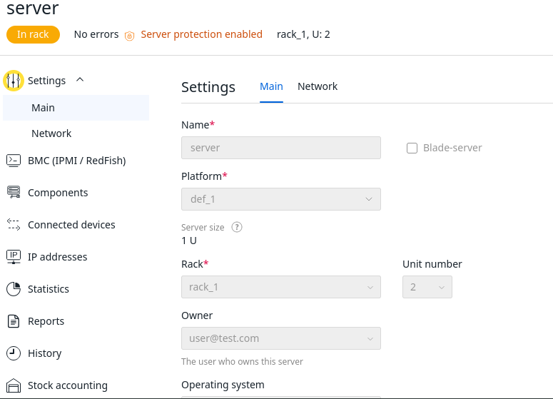Open the Platform dropdown
The height and width of the screenshot is (399, 553).
tap(280, 199)
